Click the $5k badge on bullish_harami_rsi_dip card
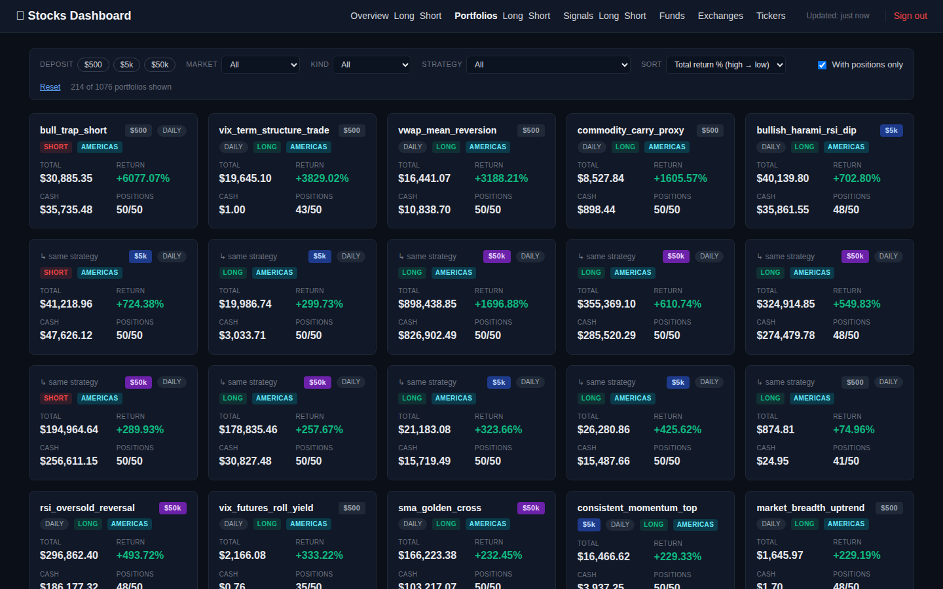Viewport: 943px width, 589px height. [891, 130]
